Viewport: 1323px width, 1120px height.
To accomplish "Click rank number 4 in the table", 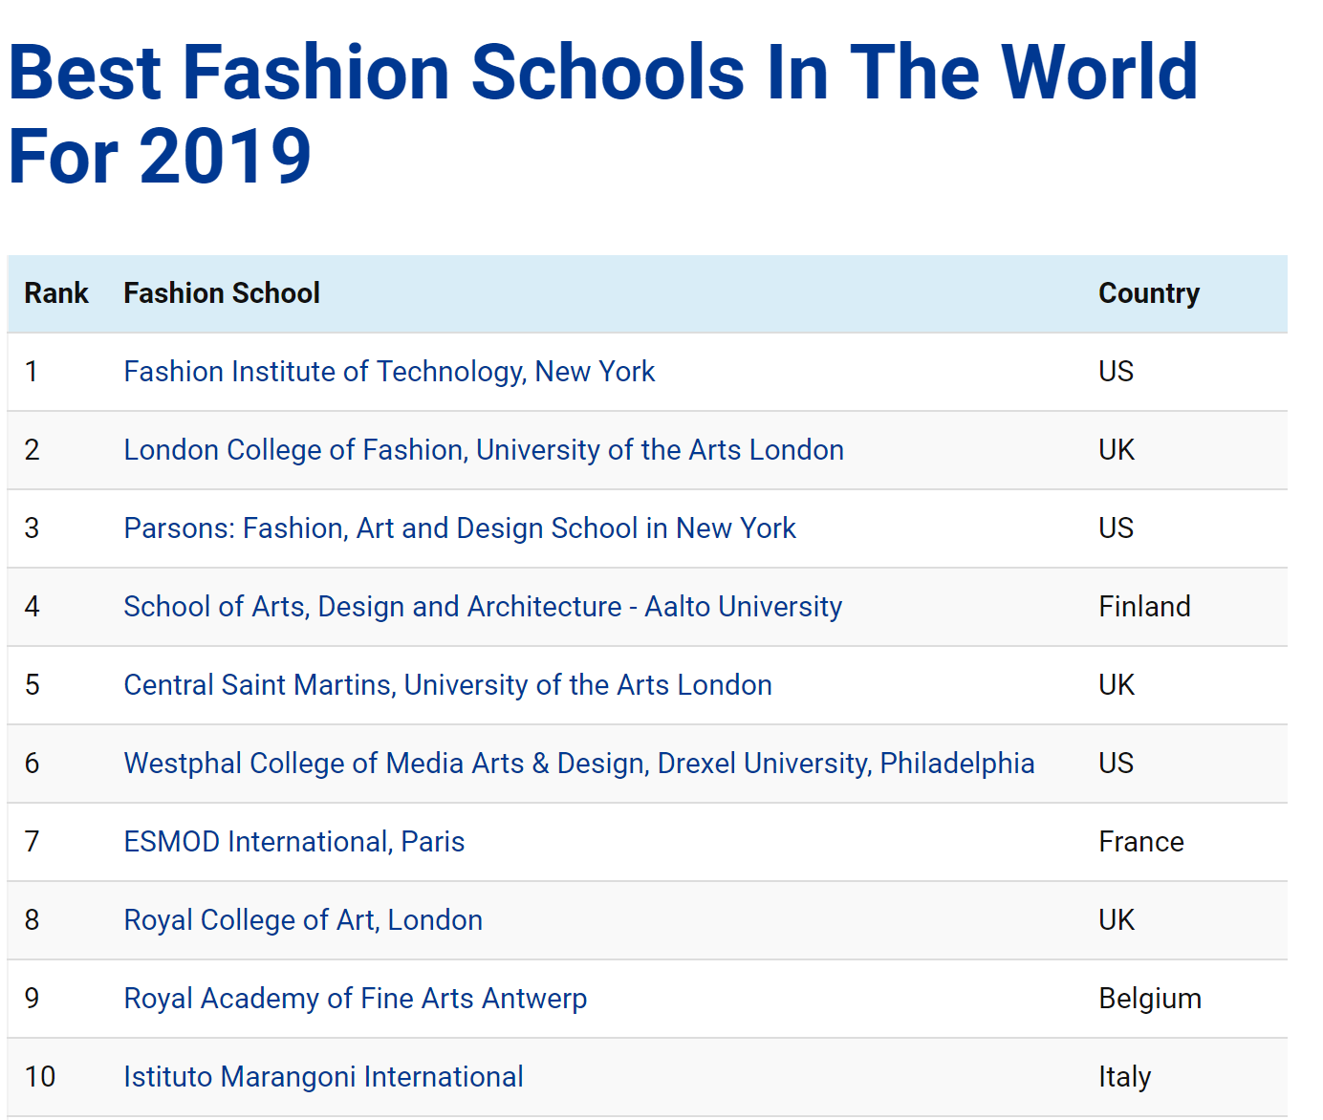I will 33,607.
